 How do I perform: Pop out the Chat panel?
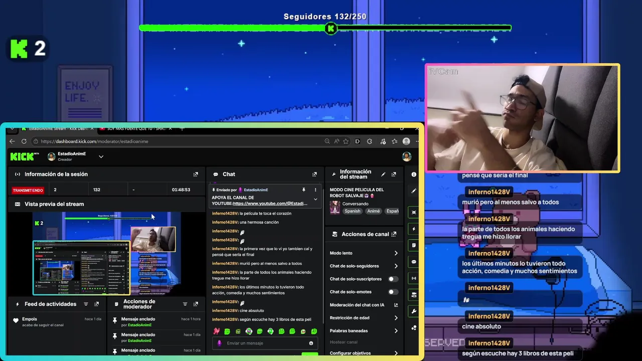[314, 174]
